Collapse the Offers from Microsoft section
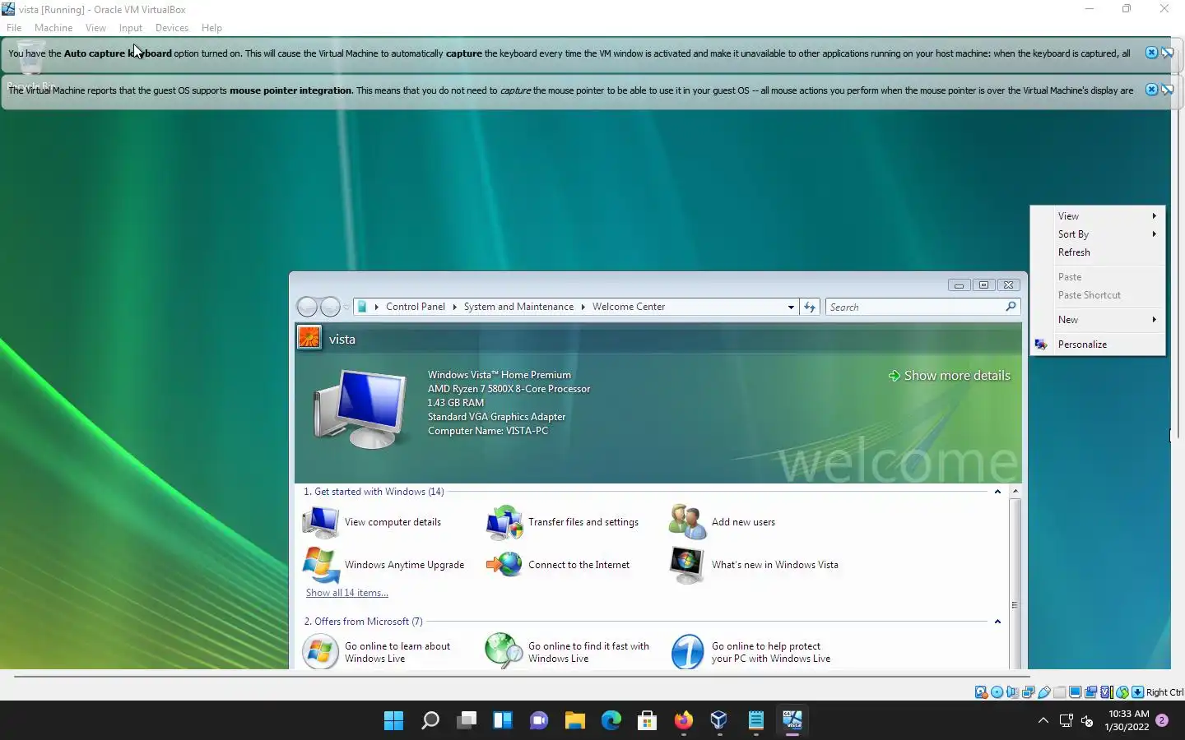This screenshot has width=1185, height=740. 997,622
